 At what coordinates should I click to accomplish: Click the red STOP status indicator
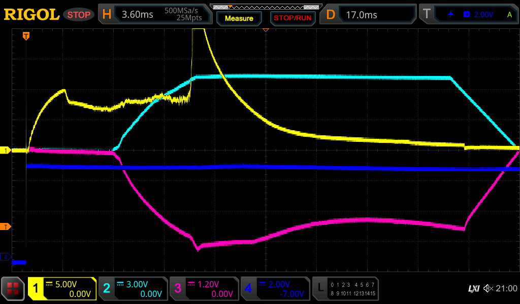click(x=78, y=15)
